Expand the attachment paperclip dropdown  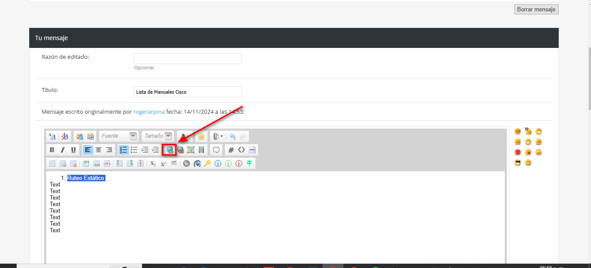(218, 136)
